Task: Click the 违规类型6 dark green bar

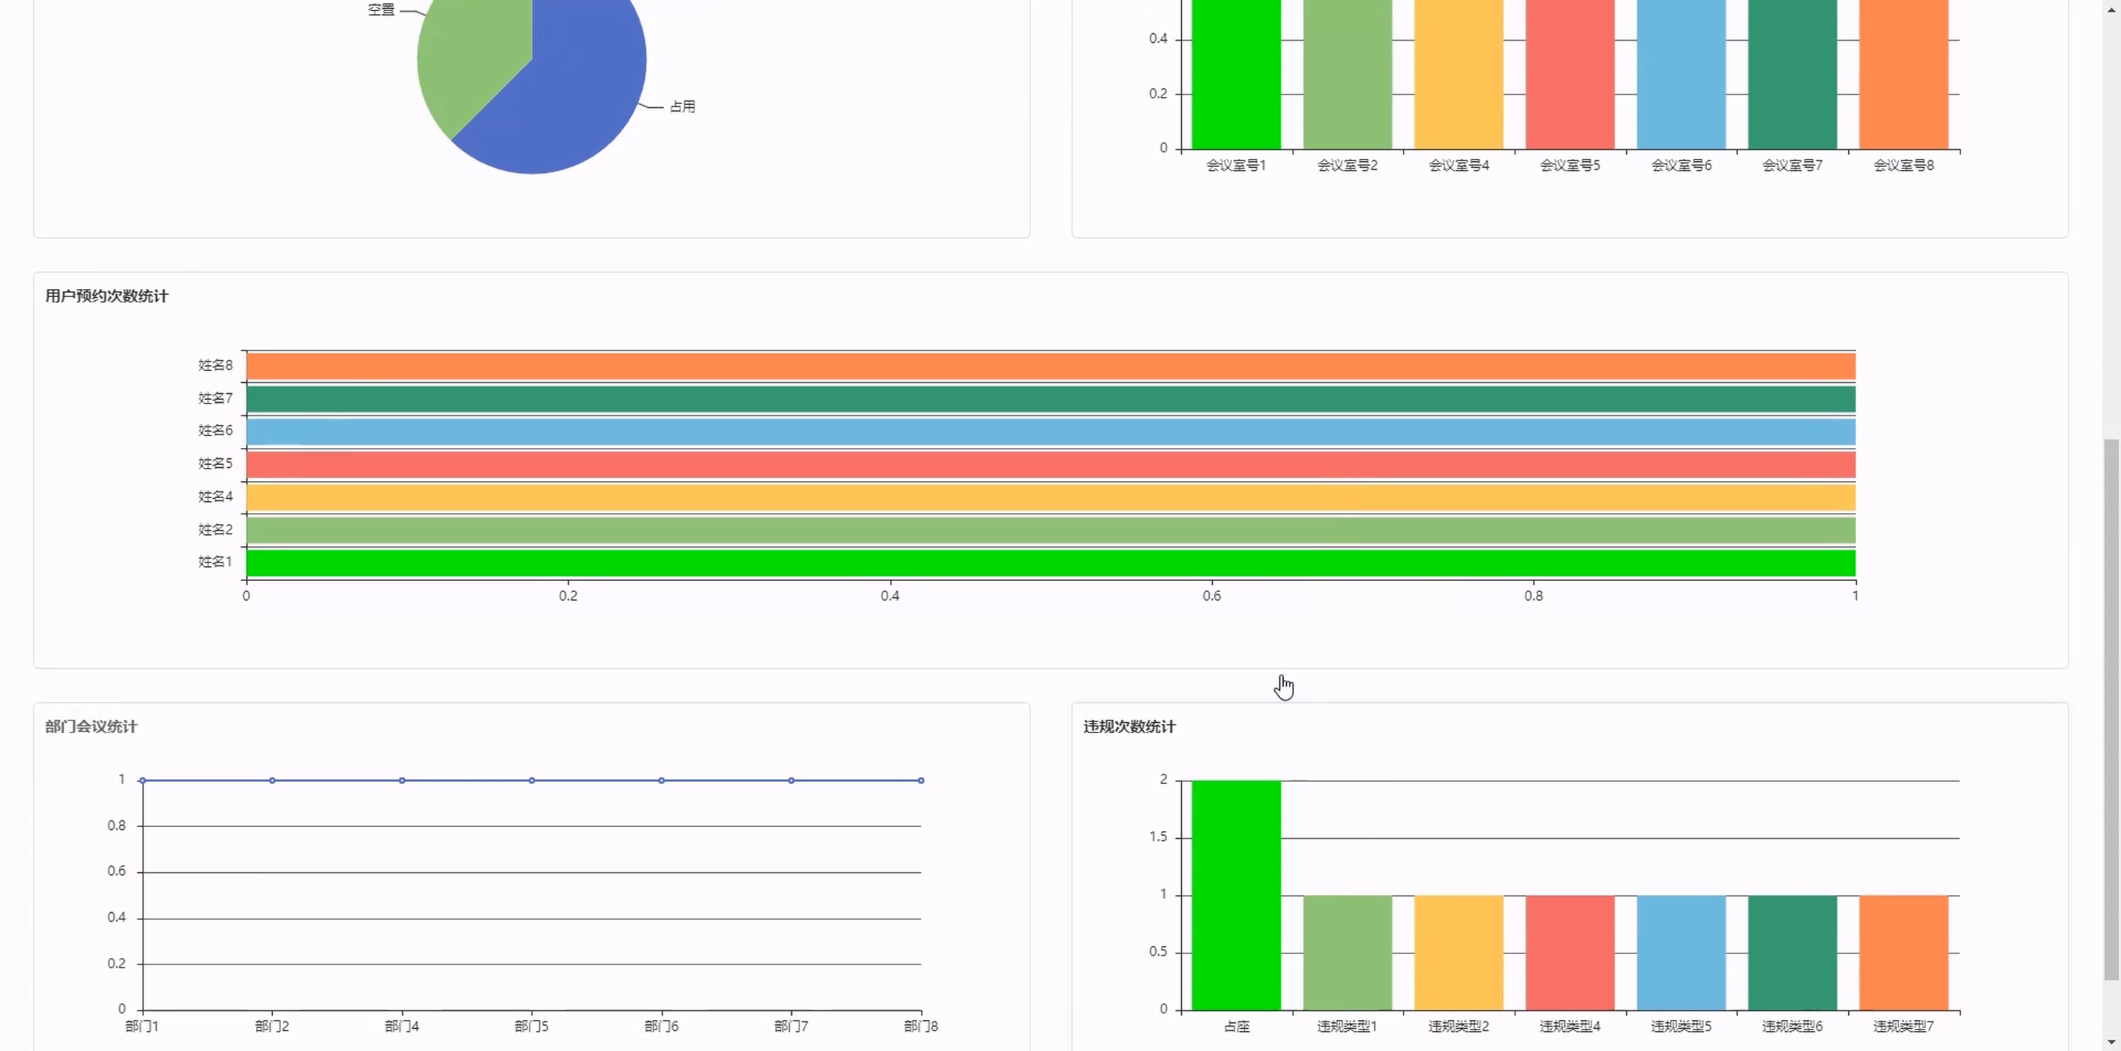Action: [x=1792, y=952]
